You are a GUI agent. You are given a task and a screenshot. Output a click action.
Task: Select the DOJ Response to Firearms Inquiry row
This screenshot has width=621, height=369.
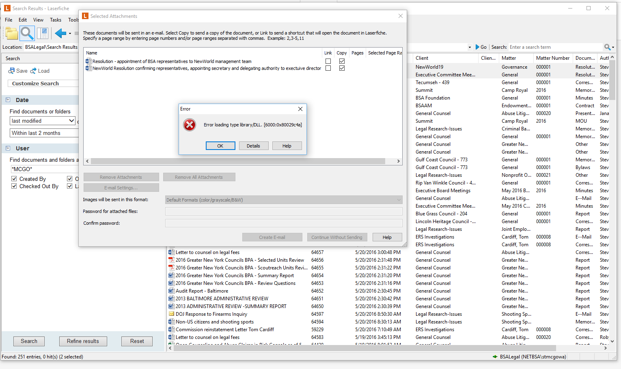(388, 314)
